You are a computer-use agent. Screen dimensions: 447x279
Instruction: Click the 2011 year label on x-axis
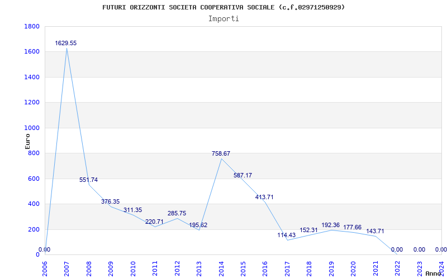[155, 269]
